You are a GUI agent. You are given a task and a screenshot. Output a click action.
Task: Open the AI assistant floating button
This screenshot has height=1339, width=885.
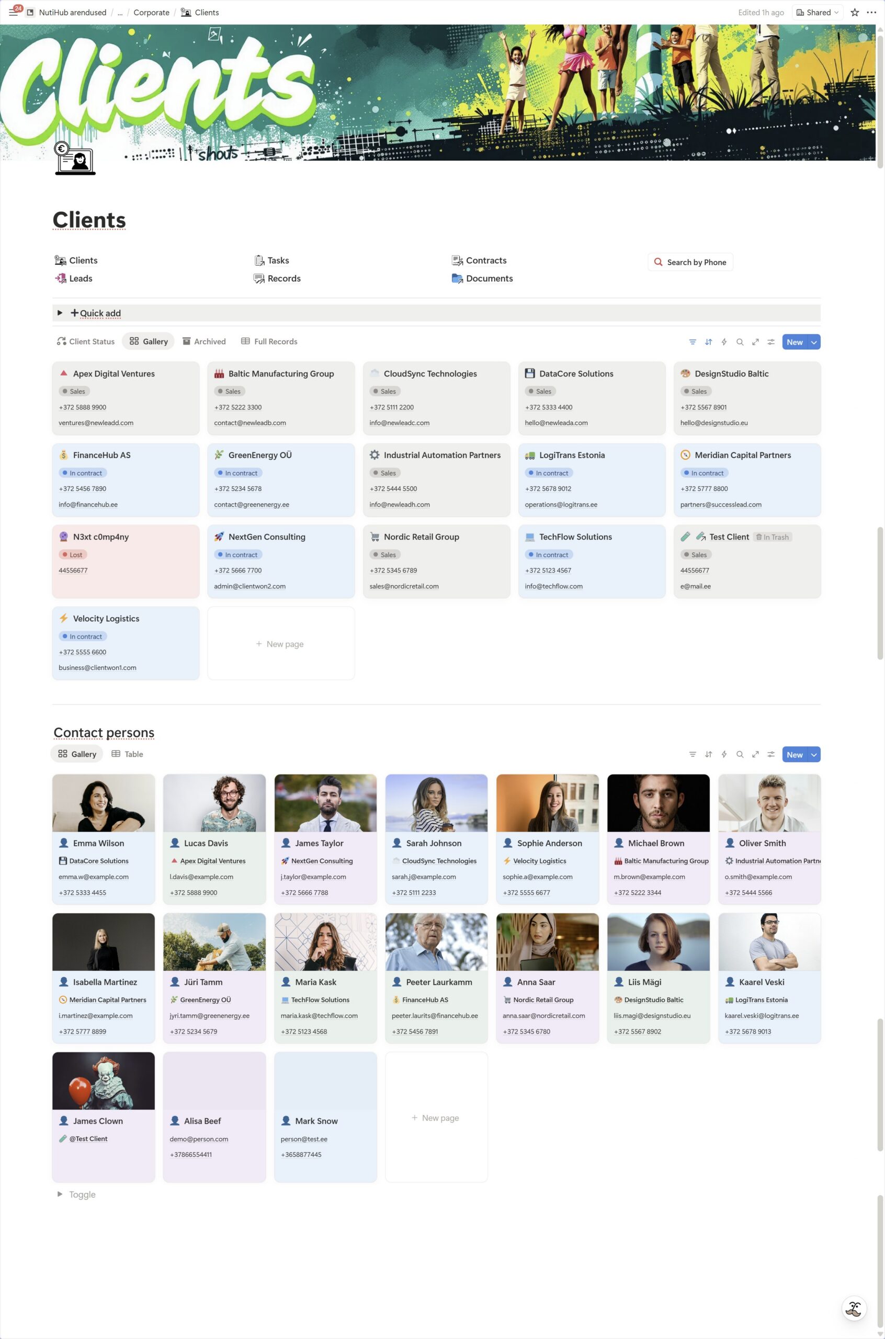[x=854, y=1309]
